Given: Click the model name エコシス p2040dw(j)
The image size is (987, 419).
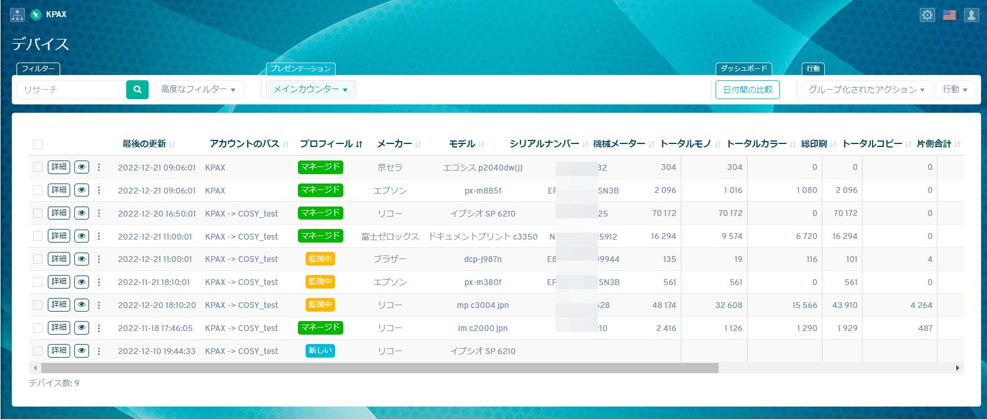Looking at the screenshot, I should coord(483,168).
